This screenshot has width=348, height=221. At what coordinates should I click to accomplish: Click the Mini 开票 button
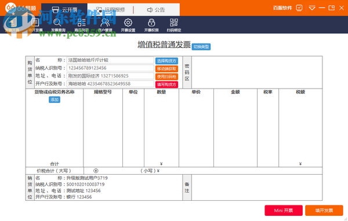(x=284, y=211)
